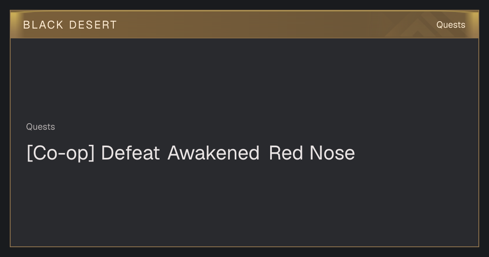Click the opening bracket of [Co-op]
The width and height of the screenshot is (489, 257).
point(29,153)
